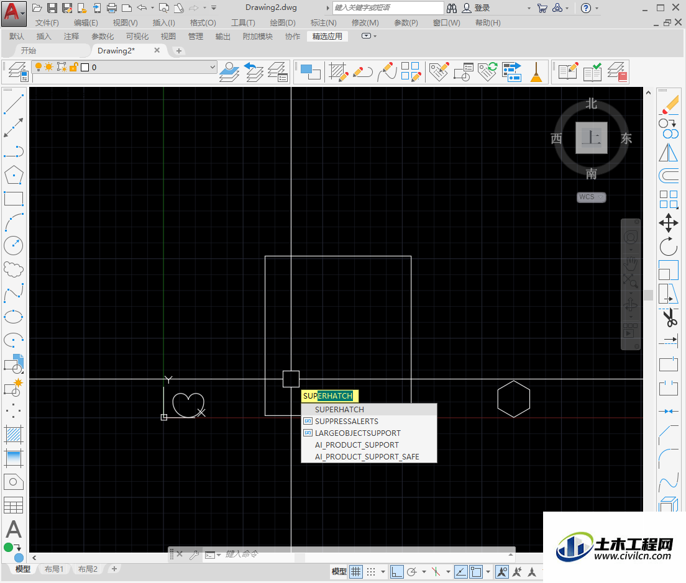Switch to the 布局1 layout tab
686x583 pixels.
[x=54, y=569]
